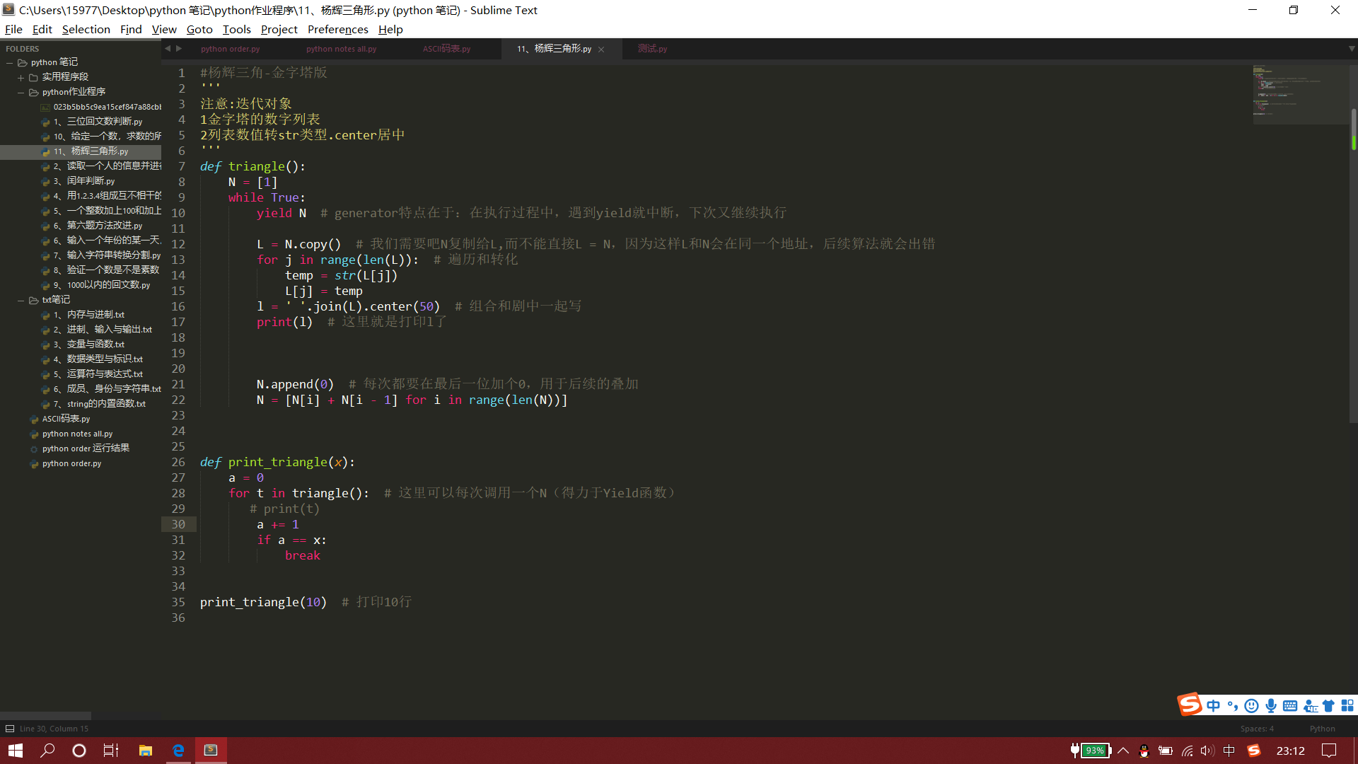The height and width of the screenshot is (764, 1358).
Task: Select the Python icon beside ASCII码表.py
Action: point(33,418)
